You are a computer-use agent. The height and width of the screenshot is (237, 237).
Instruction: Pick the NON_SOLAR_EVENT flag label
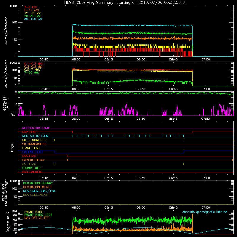point(36,136)
